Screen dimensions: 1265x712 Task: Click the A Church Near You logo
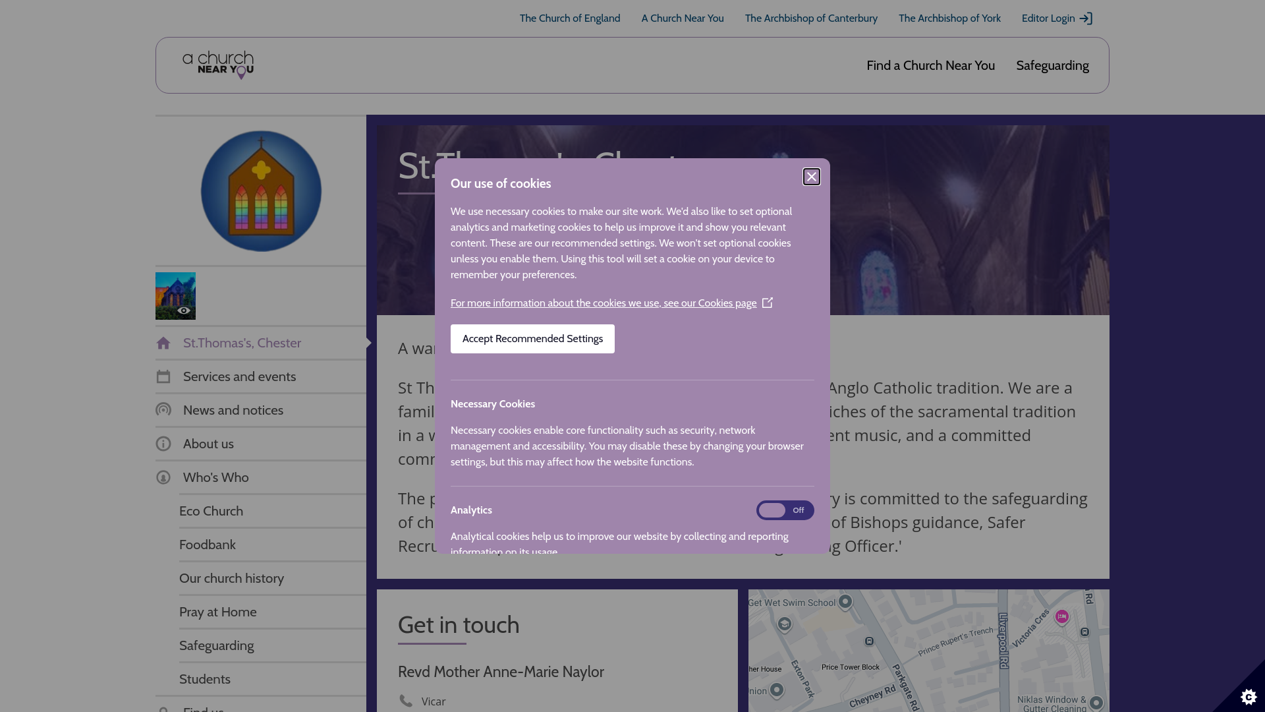[x=218, y=65]
